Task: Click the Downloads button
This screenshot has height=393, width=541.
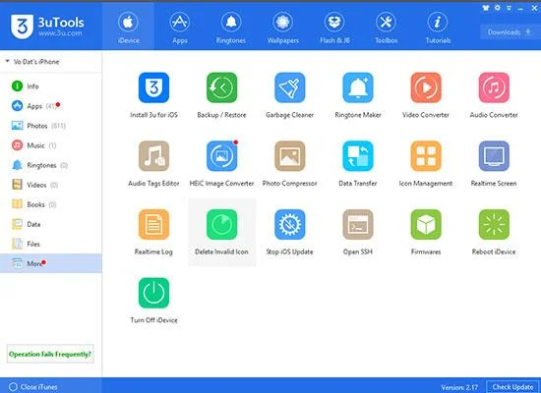Action: point(510,32)
